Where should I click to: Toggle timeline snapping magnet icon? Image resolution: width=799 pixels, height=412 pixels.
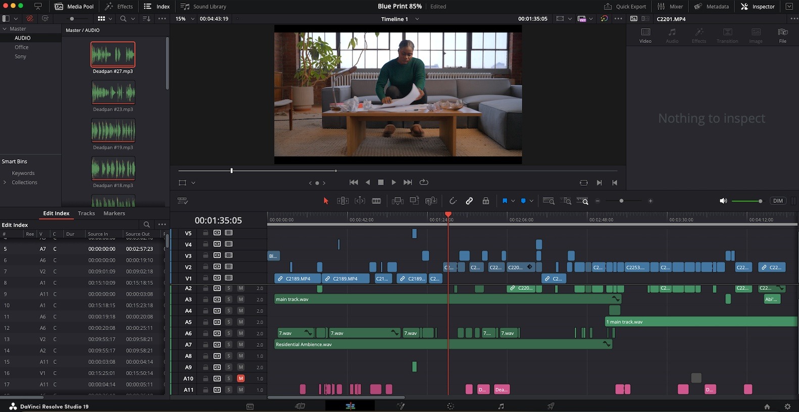click(x=453, y=201)
